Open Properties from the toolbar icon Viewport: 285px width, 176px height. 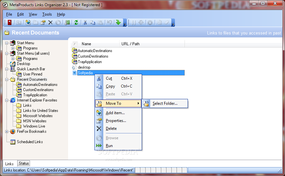[43, 22]
